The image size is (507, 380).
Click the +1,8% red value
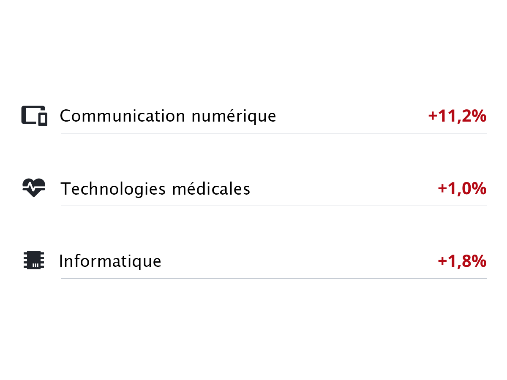tap(462, 261)
